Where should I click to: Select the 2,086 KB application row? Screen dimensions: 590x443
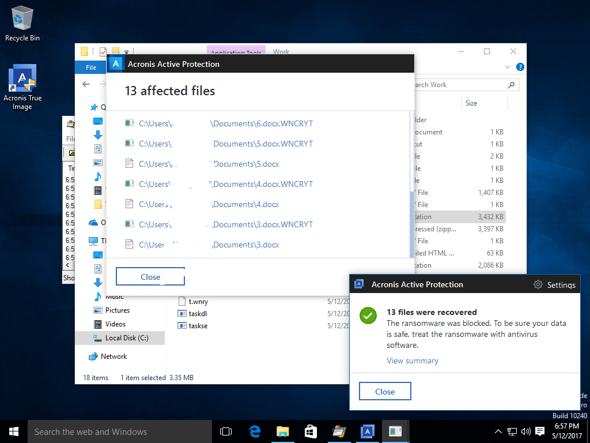point(459,265)
